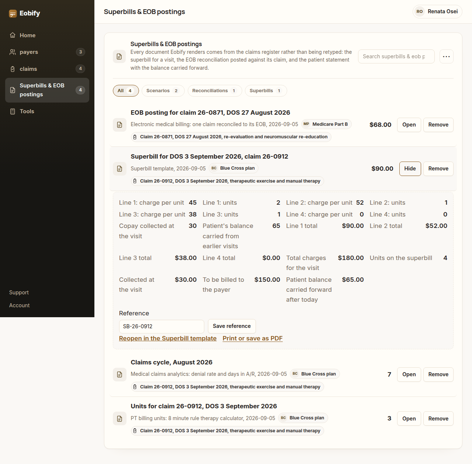Viewport: 472px width, 464px height.
Task: Remove the Superbill for DOS 3 September
Action: click(x=438, y=169)
